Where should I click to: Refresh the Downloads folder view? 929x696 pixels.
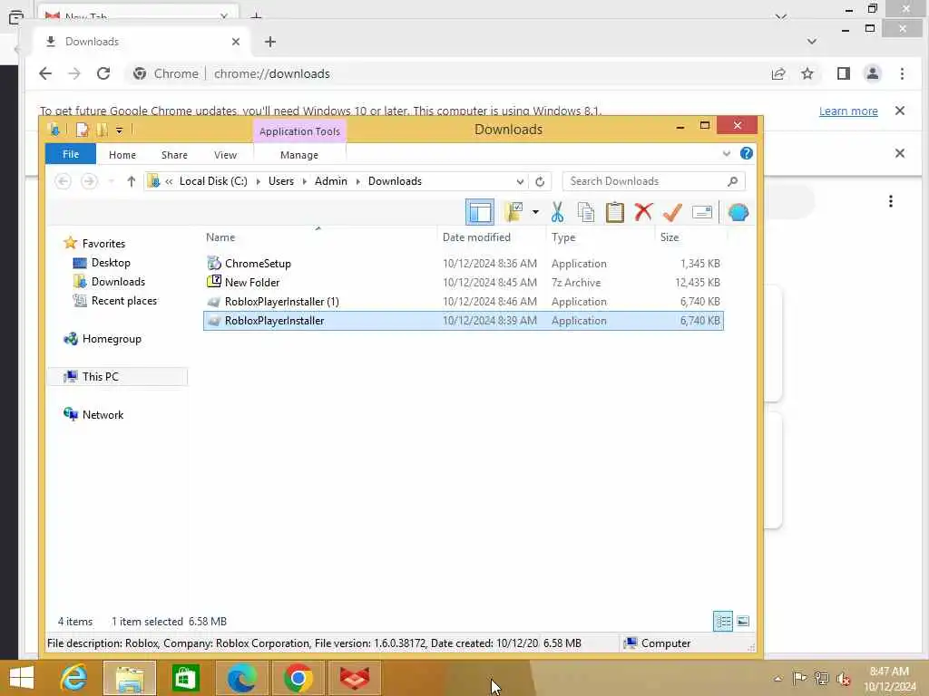pyautogui.click(x=540, y=181)
